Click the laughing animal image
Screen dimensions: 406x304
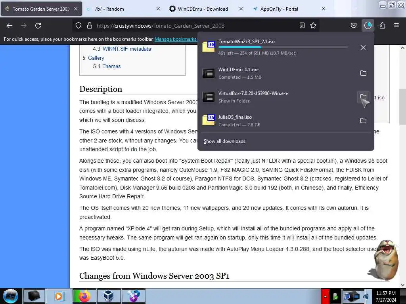pyautogui.click(x=383, y=260)
